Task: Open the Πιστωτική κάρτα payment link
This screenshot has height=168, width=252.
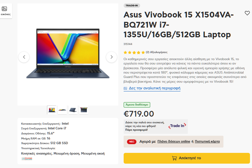Action: [x=207, y=141]
